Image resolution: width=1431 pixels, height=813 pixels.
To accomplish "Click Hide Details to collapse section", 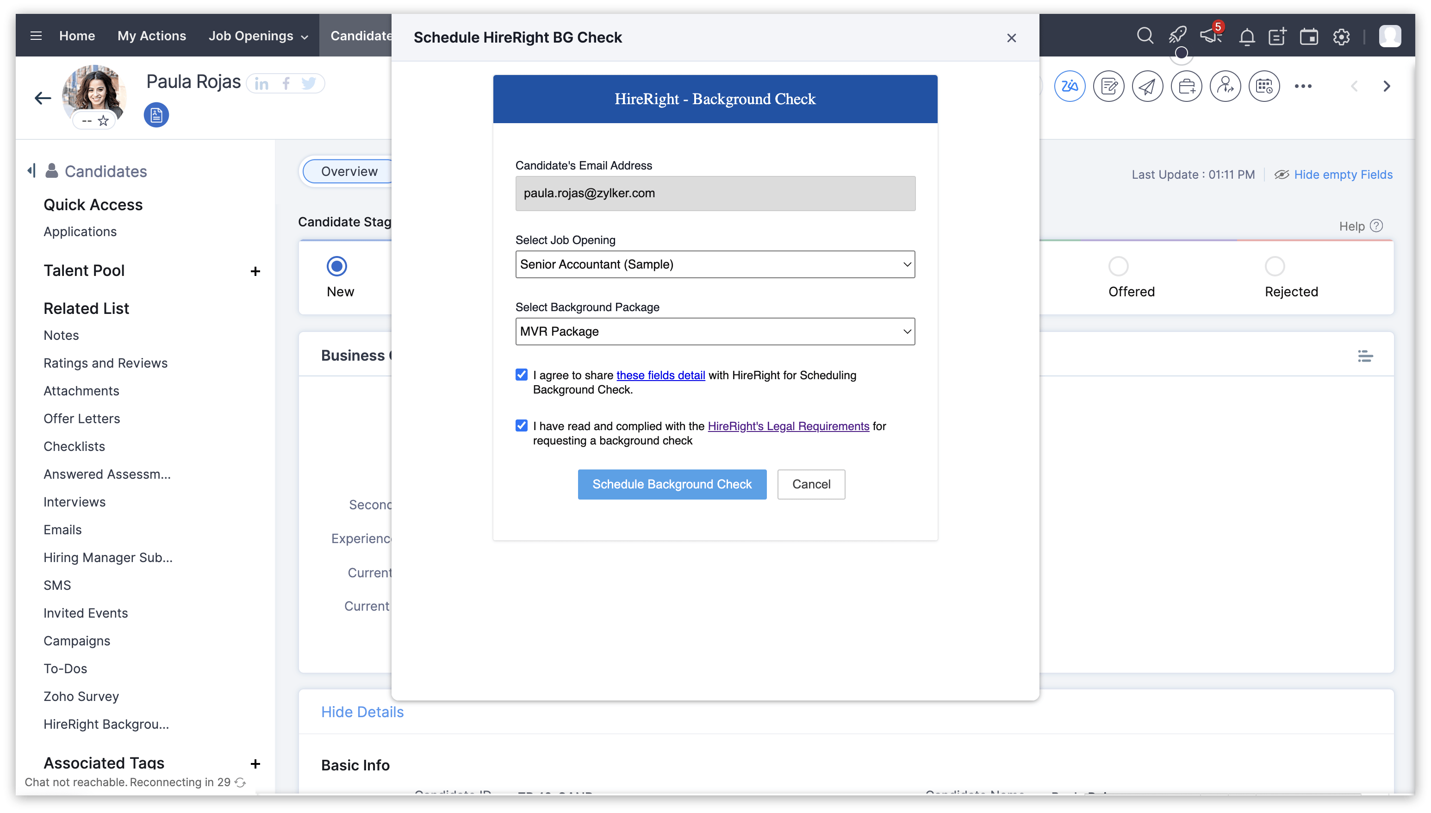I will (x=361, y=712).
